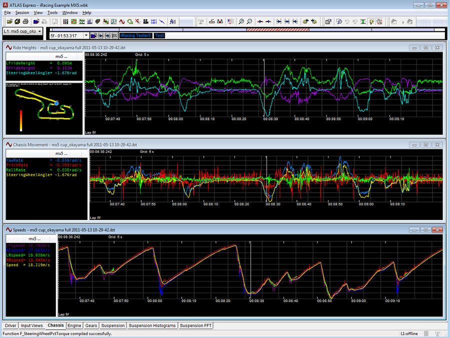Click the red waveform display icon
The image size is (450, 338).
coord(121,21)
